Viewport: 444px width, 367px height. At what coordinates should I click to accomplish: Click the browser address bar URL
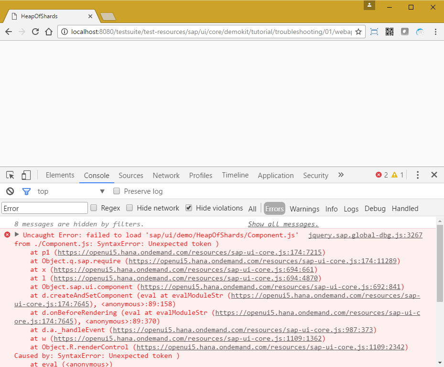coord(211,32)
